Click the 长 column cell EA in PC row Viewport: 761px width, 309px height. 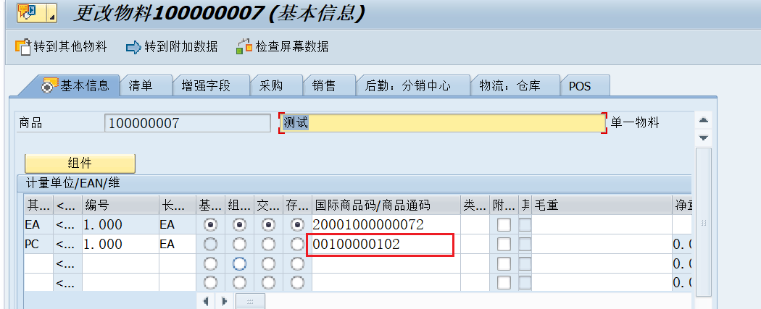pyautogui.click(x=177, y=244)
